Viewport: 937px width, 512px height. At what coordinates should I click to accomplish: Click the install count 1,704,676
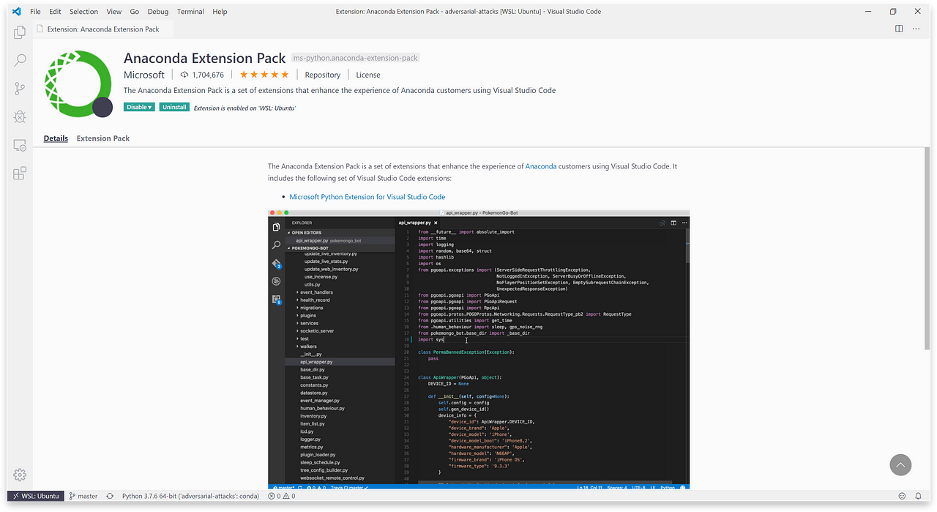pos(202,75)
